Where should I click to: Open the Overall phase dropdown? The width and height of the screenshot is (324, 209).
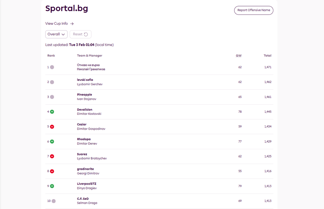[x=56, y=34]
